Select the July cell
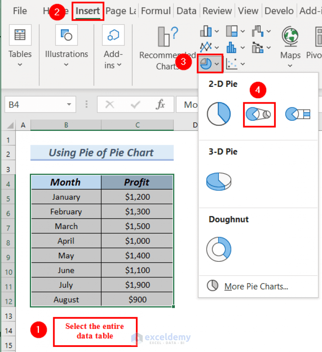Screen dimensions: 322x352 66,285
